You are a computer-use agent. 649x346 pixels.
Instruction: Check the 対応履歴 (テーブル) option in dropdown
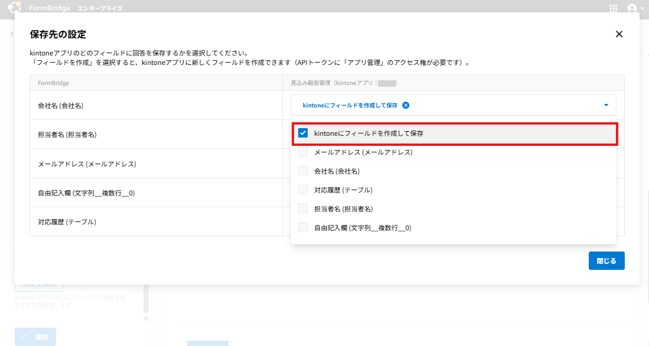point(303,190)
